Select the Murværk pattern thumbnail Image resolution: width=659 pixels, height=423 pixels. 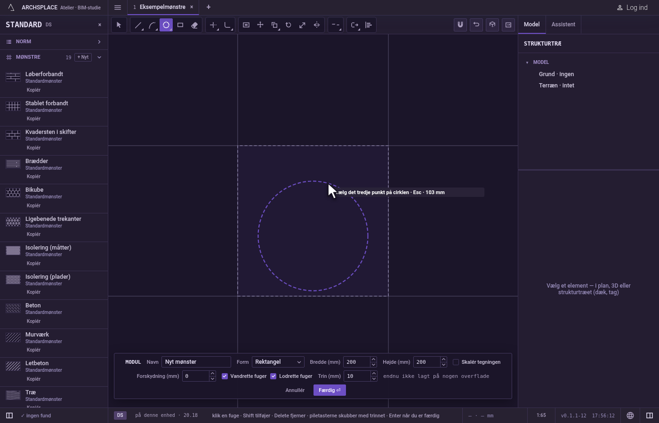click(x=13, y=337)
